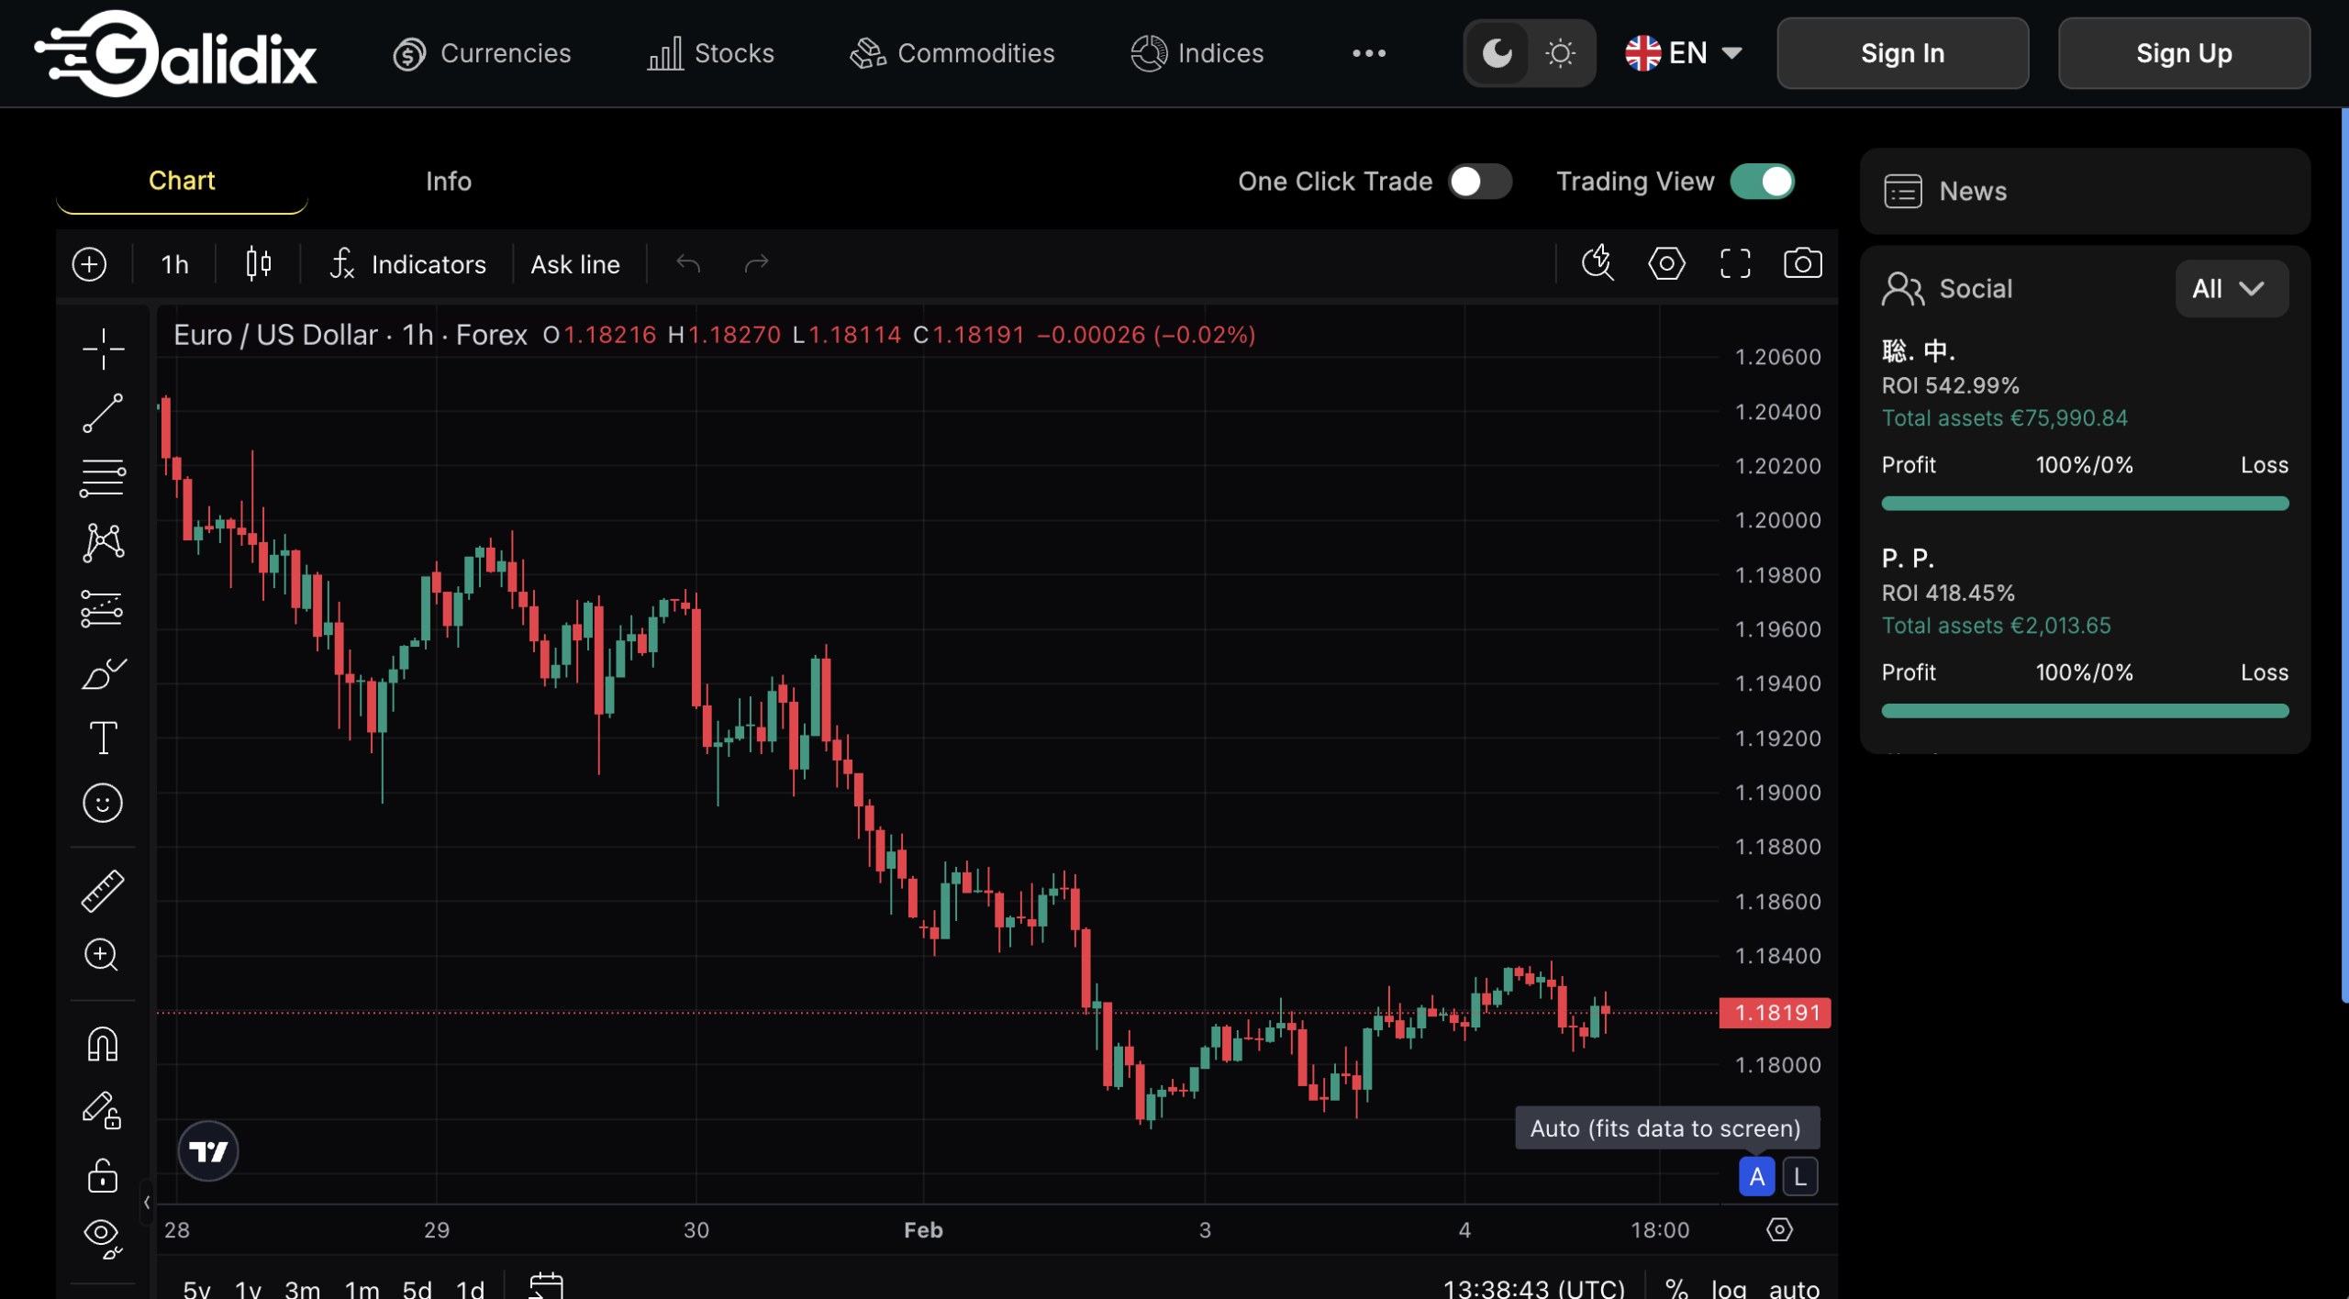The image size is (2349, 1299).
Task: Take a chart snapshot with the camera
Action: click(x=1801, y=263)
